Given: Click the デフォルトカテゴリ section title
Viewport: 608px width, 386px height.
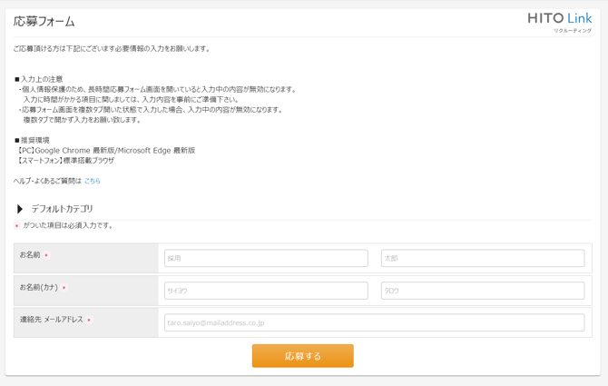Looking at the screenshot, I should pyautogui.click(x=63, y=209).
